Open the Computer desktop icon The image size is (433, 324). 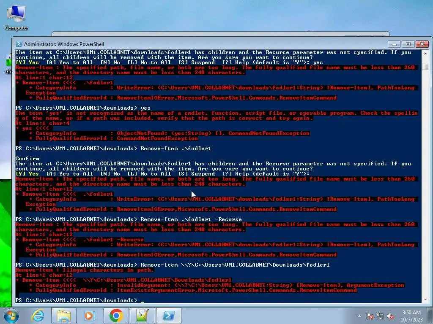(16, 17)
